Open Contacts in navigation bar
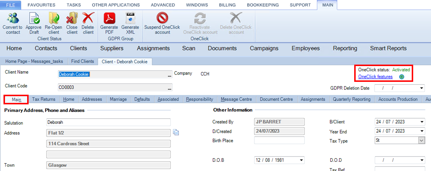431x171 pixels. point(46,48)
